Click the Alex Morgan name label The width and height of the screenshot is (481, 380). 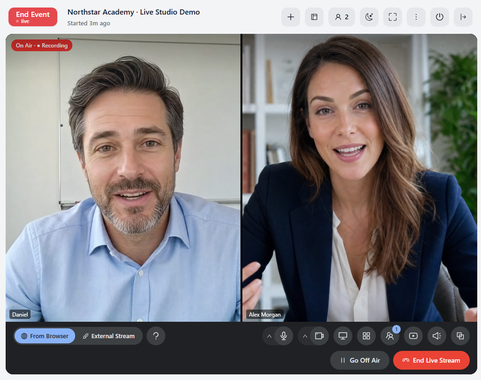click(x=265, y=314)
